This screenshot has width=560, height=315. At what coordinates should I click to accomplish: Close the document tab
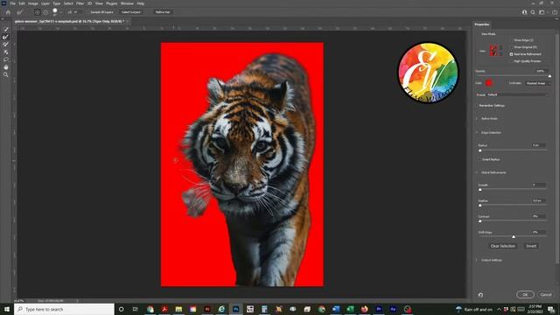(127, 21)
